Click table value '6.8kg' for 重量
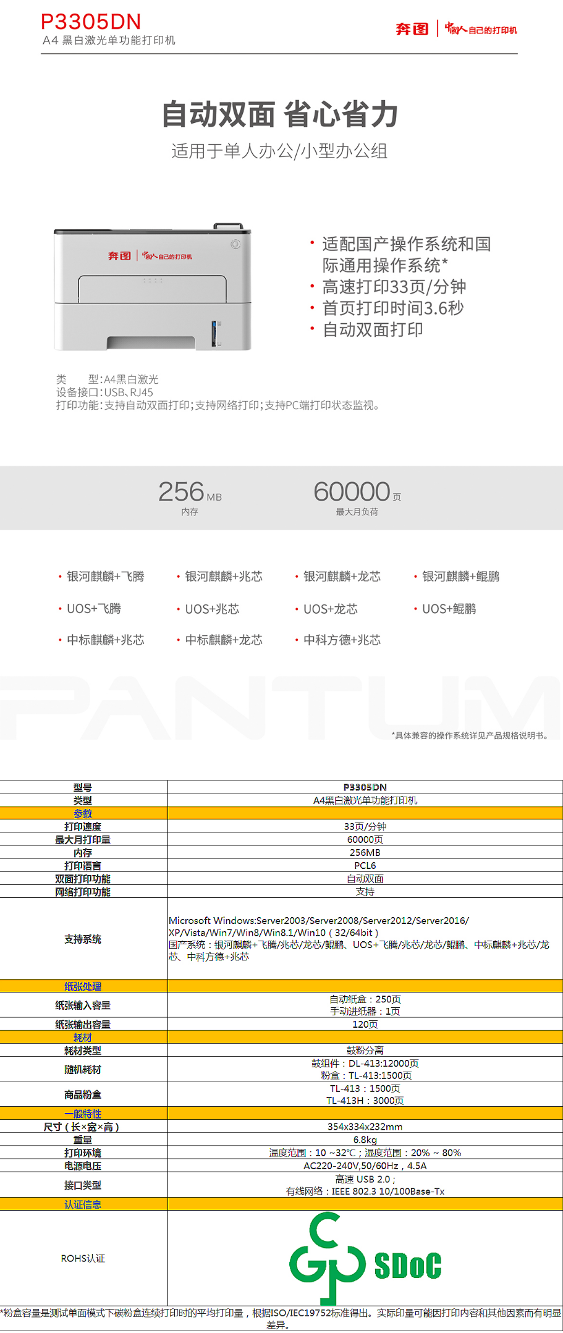The height and width of the screenshot is (1333, 563). 365,1140
